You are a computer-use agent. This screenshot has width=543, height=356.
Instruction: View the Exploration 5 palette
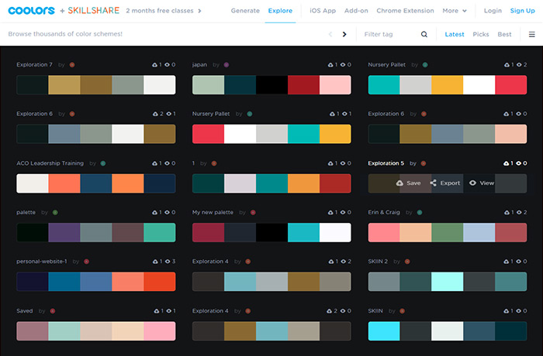[482, 183]
